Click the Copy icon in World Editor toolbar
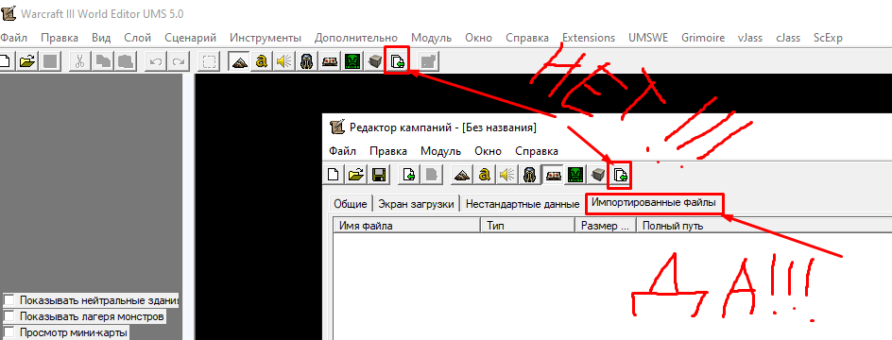This screenshot has height=340, width=892. [103, 61]
